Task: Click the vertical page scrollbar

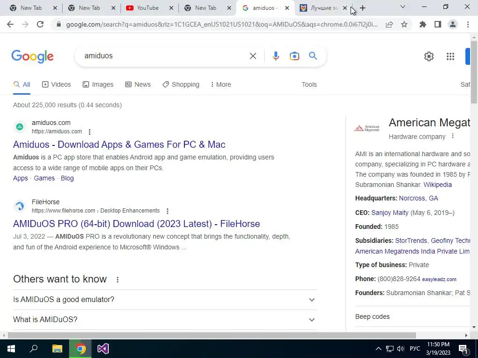Action: coord(474,71)
